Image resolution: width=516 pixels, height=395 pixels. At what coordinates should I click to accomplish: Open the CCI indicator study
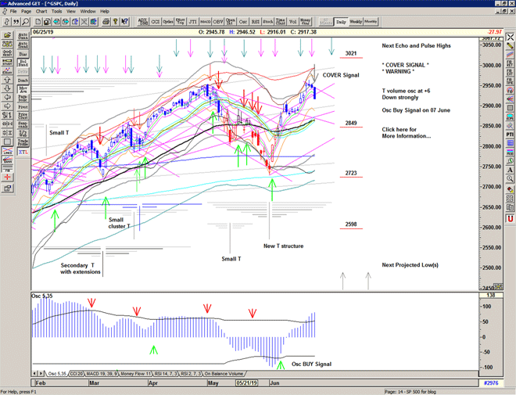pos(156,22)
